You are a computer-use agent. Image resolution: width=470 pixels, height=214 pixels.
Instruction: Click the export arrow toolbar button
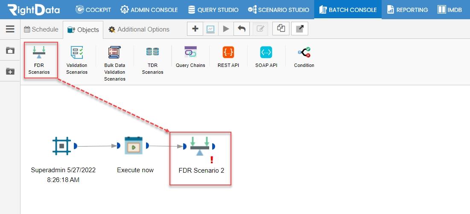click(x=300, y=29)
